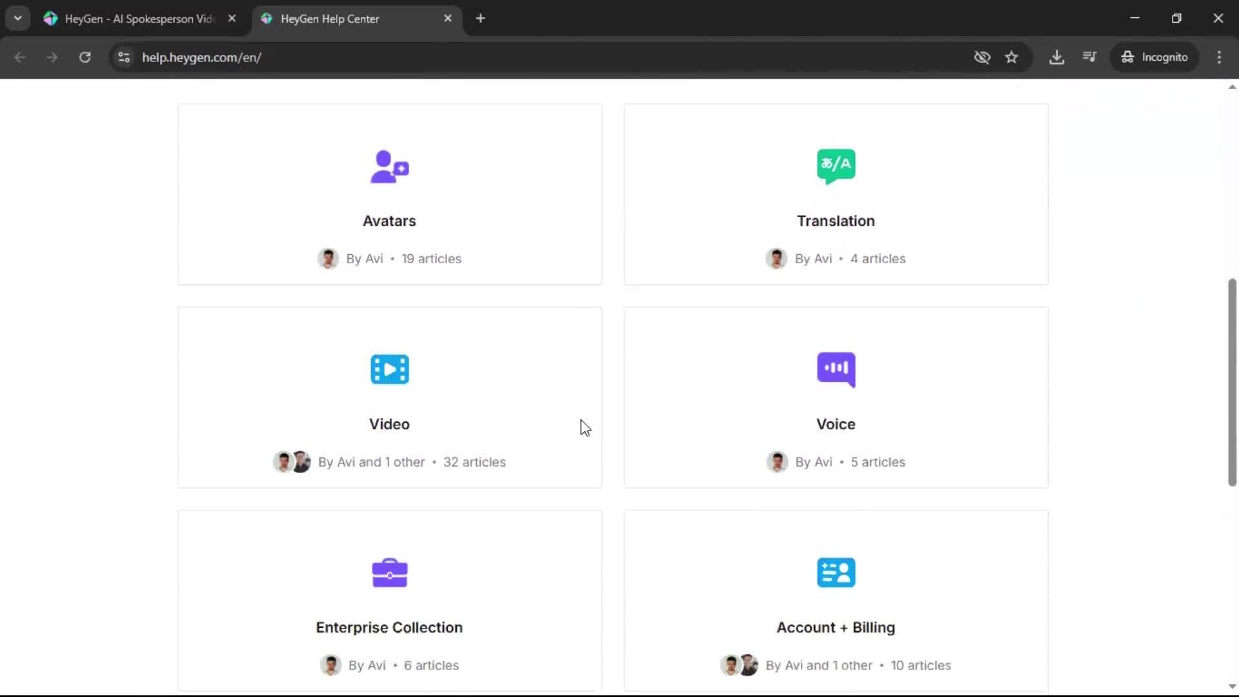Click the Avatars category icon
The height and width of the screenshot is (697, 1239).
389,167
